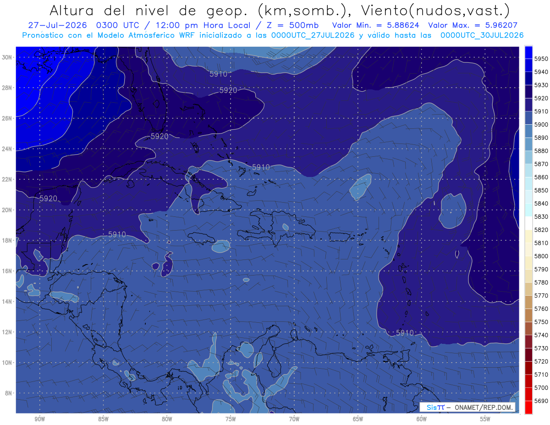Select initialization time '0000UTC_27JUL2026'
The width and height of the screenshot is (550, 425).
pyautogui.click(x=313, y=35)
